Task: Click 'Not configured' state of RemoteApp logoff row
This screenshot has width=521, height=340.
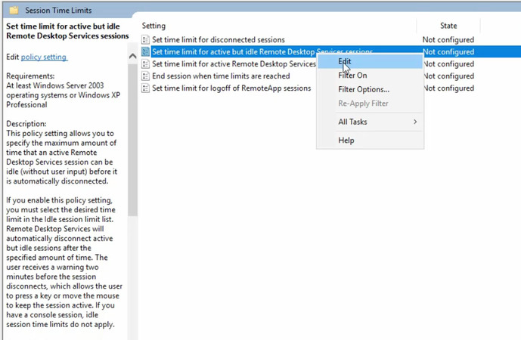Action: pos(448,88)
